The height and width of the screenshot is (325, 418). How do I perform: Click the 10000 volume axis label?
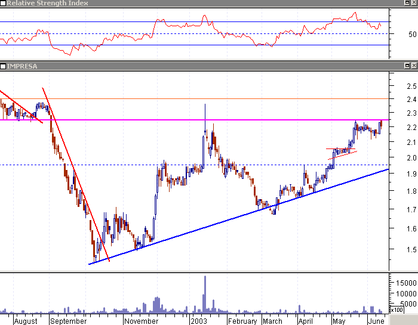point(406,294)
